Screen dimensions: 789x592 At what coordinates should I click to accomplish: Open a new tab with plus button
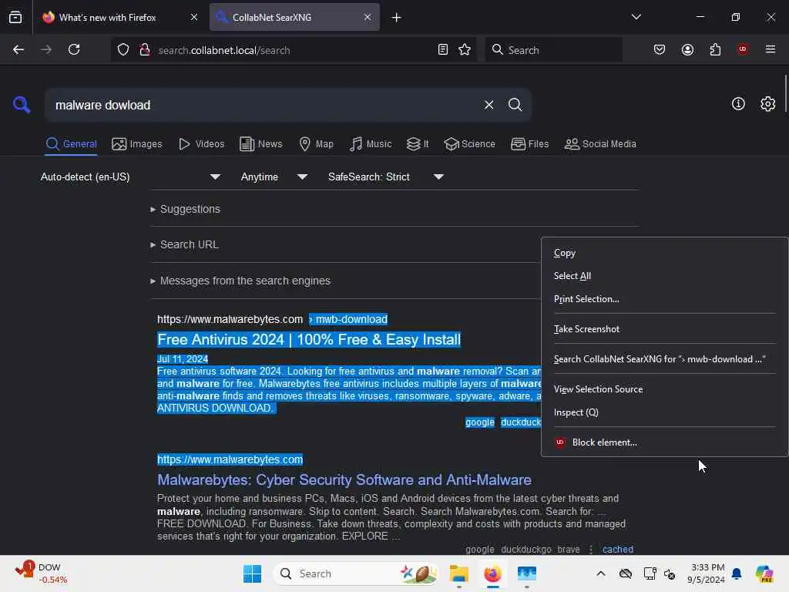point(397,18)
